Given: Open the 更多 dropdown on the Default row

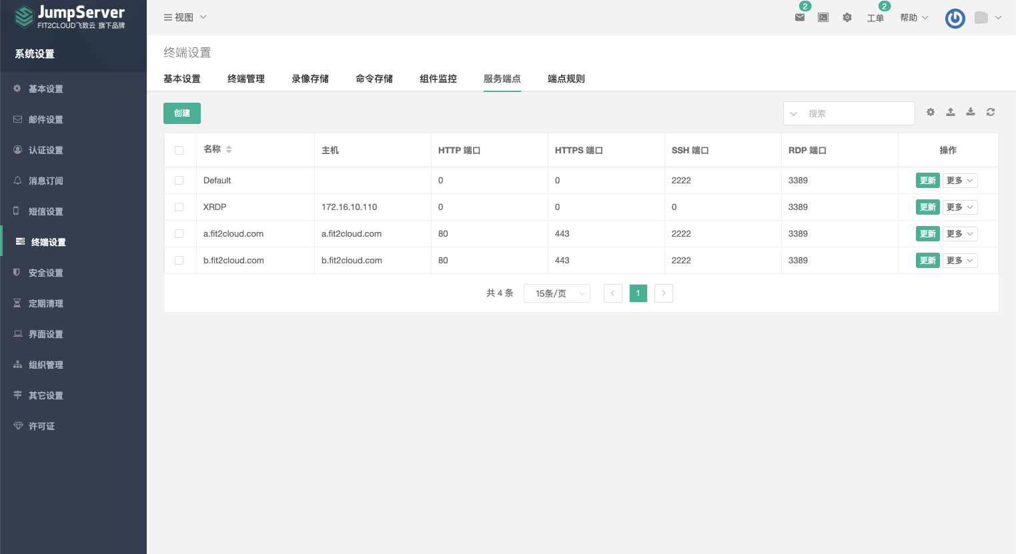Looking at the screenshot, I should point(959,180).
